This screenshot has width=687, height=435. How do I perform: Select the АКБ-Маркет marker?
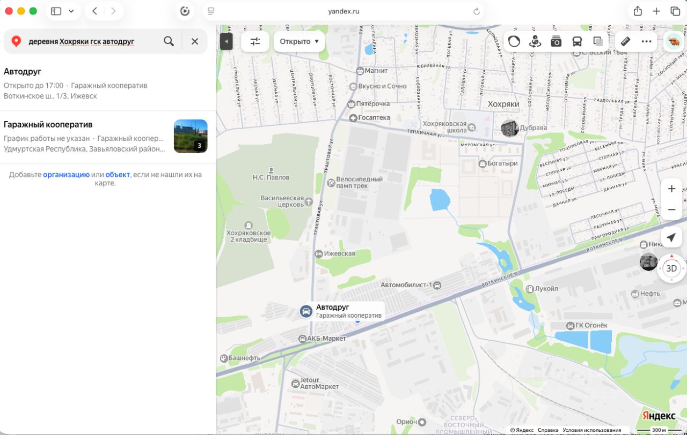pyautogui.click(x=302, y=339)
